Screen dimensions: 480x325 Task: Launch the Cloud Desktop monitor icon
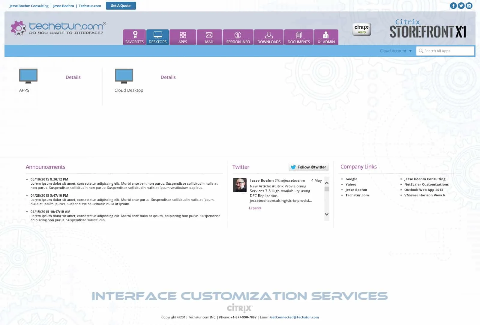(x=124, y=76)
